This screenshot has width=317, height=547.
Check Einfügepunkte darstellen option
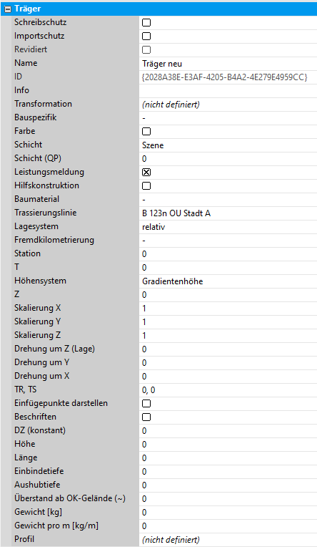coord(146,404)
